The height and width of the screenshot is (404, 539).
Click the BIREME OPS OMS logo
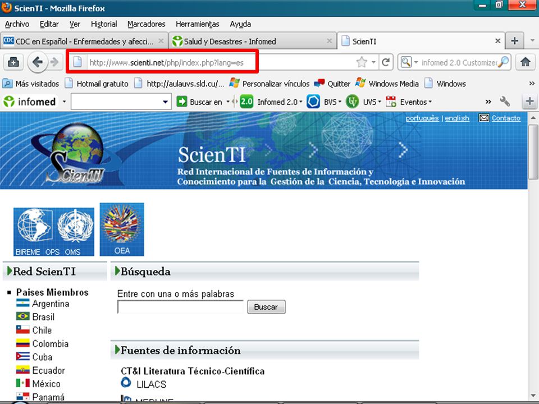54,232
